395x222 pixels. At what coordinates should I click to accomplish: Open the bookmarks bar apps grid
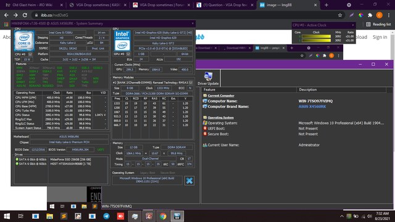tap(6, 24)
